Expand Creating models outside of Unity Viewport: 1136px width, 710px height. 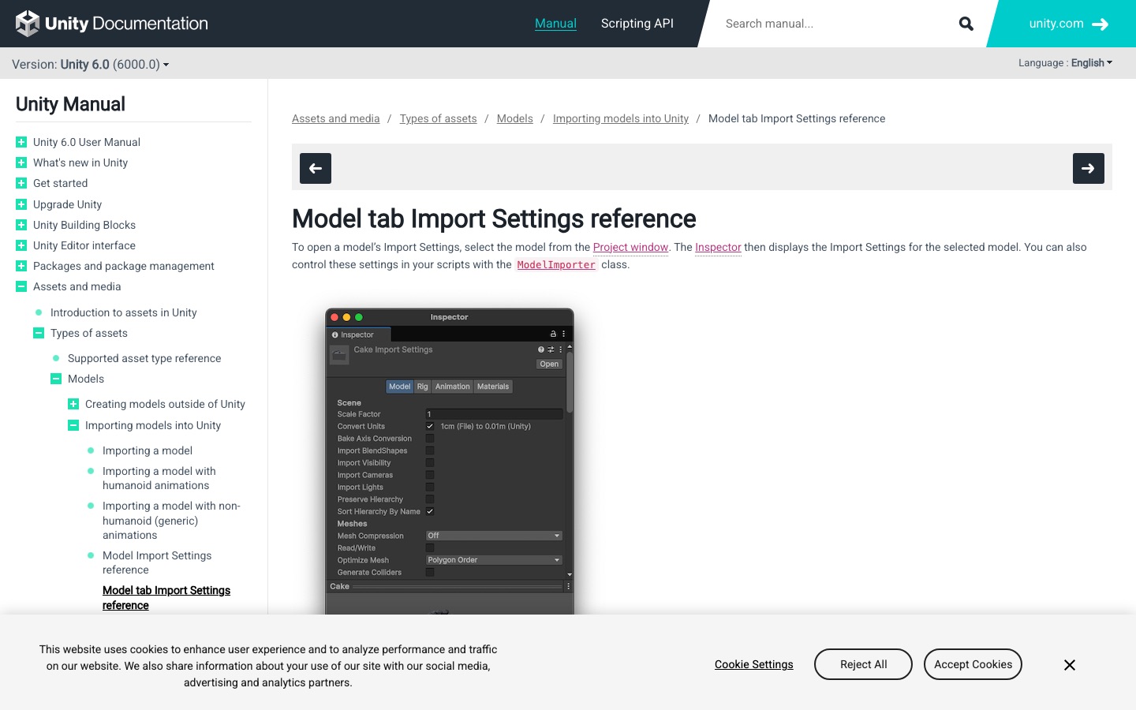[x=73, y=404]
